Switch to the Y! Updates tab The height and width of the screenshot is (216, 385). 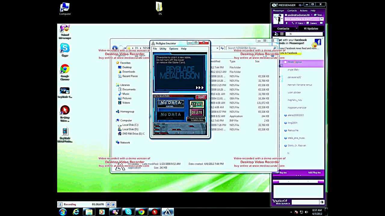311,28
